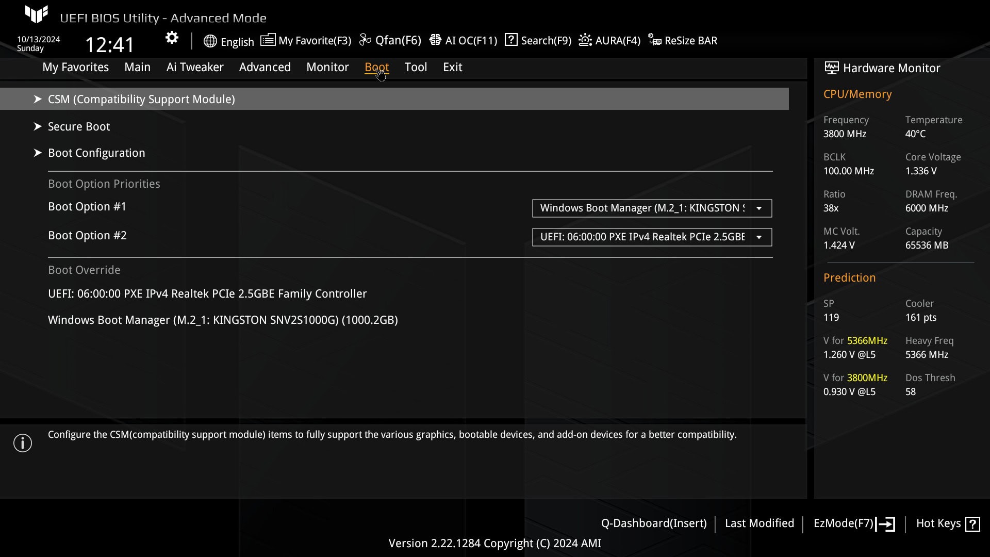Click the AI OC brain icon
Screen dimensions: 990x557
435,40
